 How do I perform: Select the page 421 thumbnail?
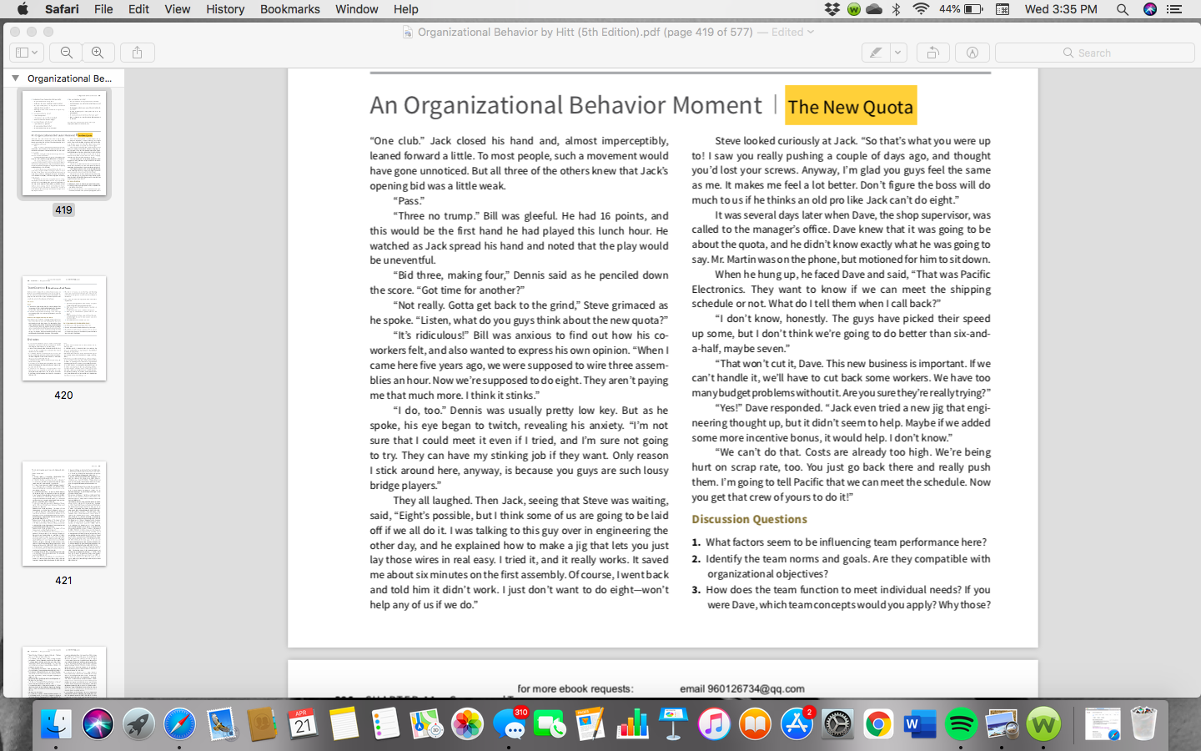pos(64,513)
